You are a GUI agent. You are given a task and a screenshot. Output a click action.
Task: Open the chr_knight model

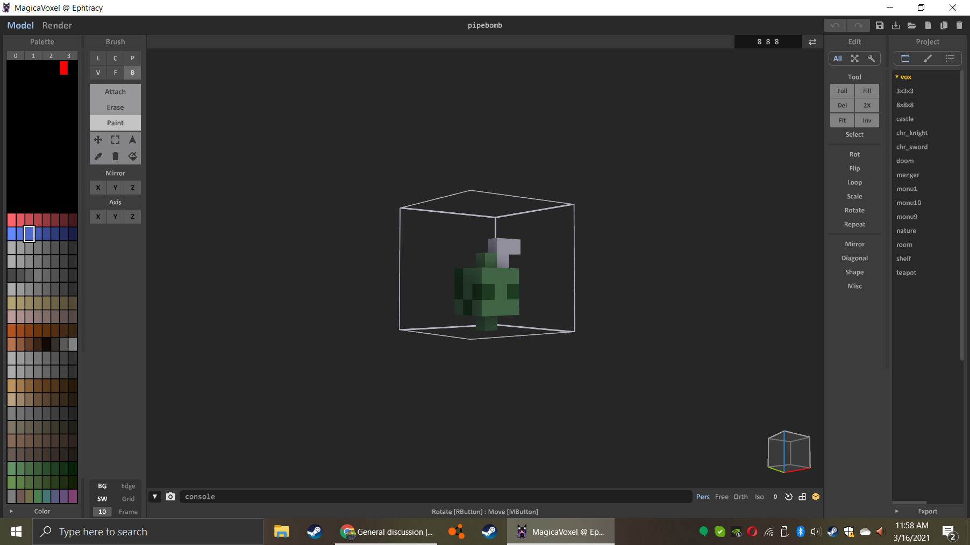(x=912, y=133)
